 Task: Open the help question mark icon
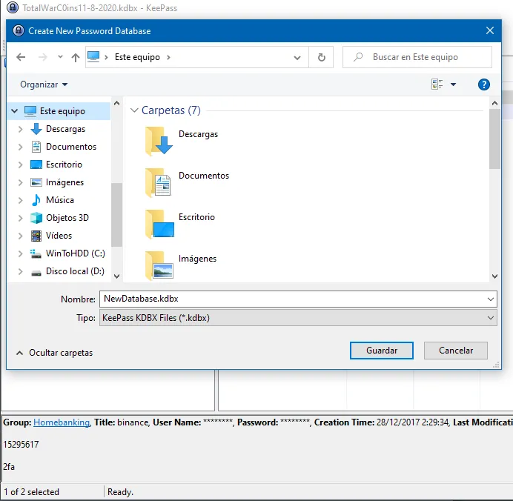[484, 84]
